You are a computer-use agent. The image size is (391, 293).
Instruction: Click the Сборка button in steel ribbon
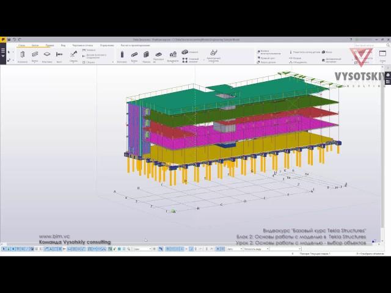[x=89, y=62]
